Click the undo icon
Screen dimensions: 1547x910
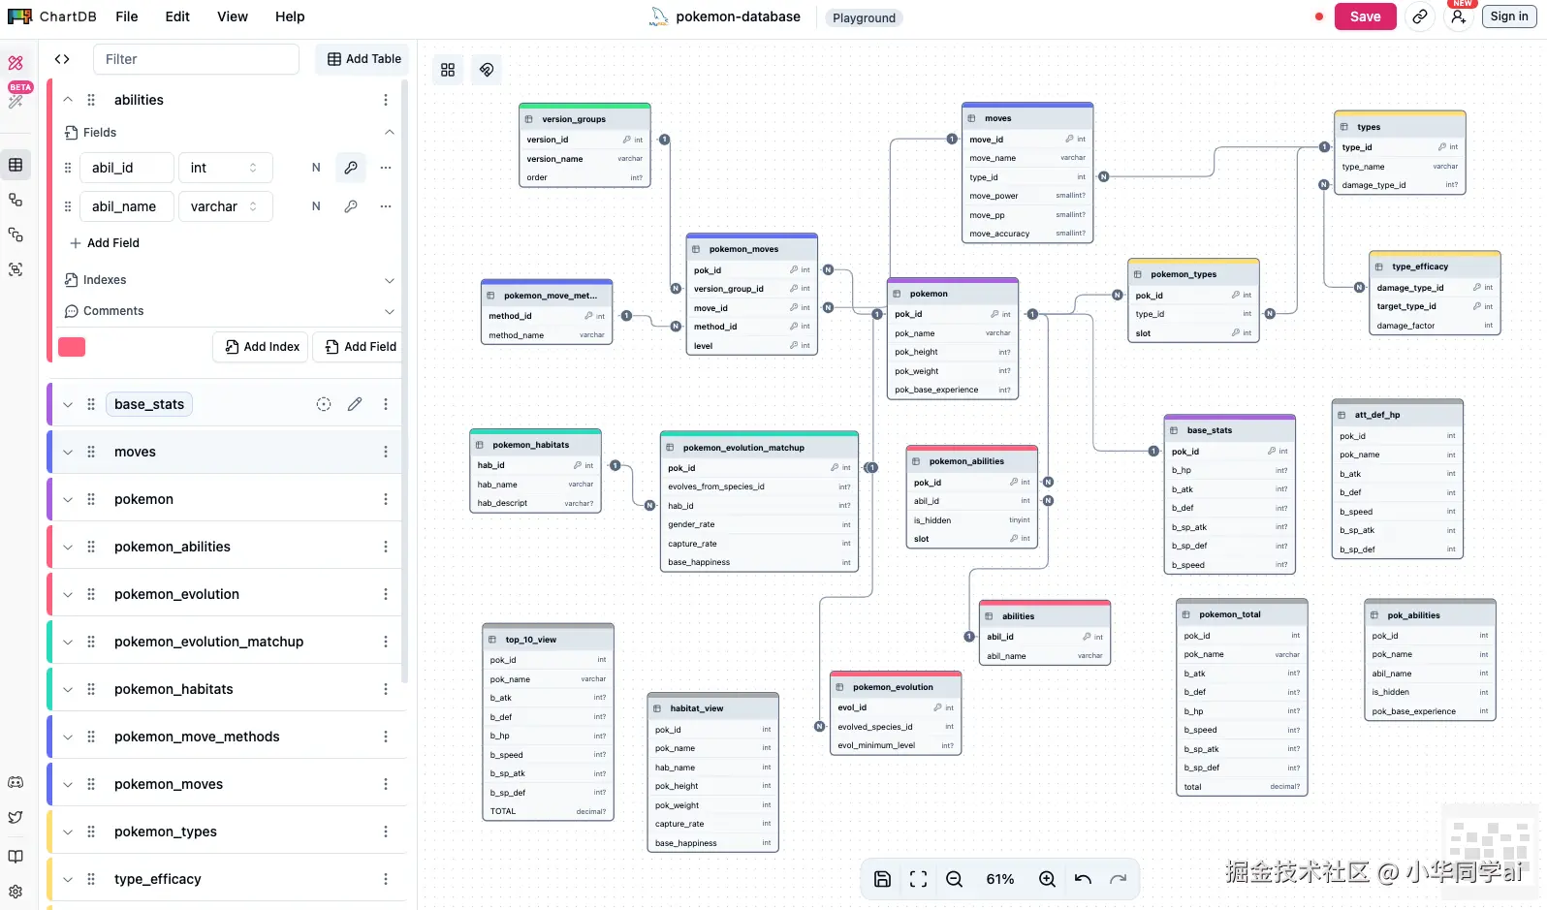click(x=1083, y=879)
